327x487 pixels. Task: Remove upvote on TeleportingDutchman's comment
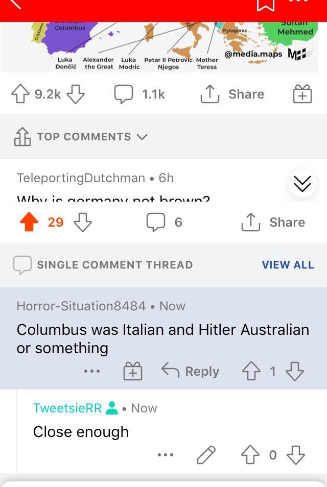coord(29,222)
